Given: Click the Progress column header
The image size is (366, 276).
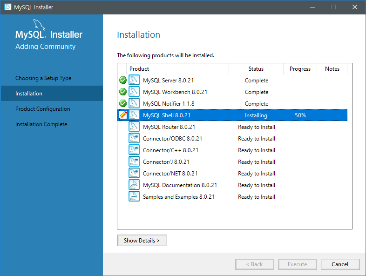Looking at the screenshot, I should (x=300, y=69).
